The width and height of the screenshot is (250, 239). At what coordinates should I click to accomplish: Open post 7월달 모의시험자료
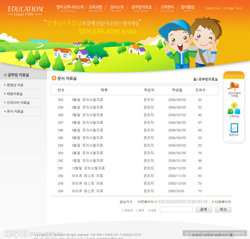click(x=87, y=115)
